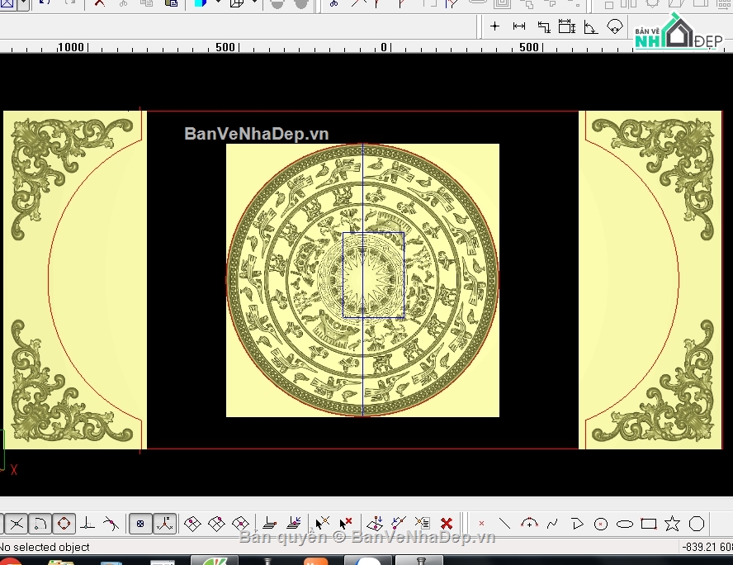Click the horizontal dimension tool icon
The width and height of the screenshot is (733, 565).
pos(519,26)
